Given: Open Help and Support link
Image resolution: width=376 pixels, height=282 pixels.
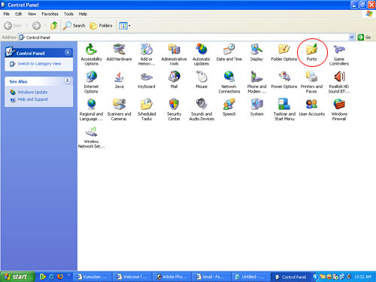Looking at the screenshot, I should 33,99.
